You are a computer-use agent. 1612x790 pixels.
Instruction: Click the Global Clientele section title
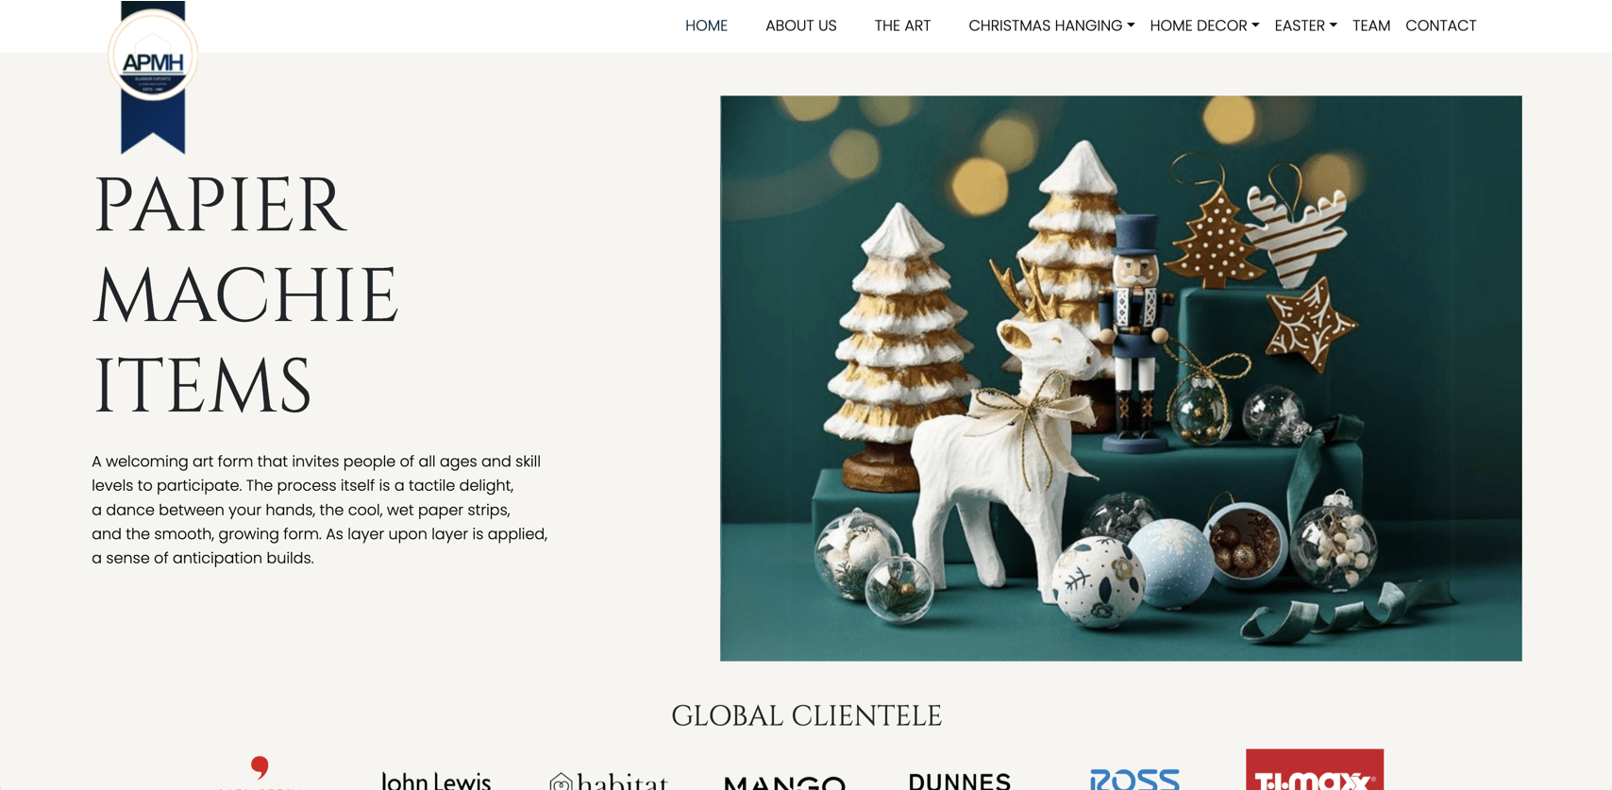806,715
